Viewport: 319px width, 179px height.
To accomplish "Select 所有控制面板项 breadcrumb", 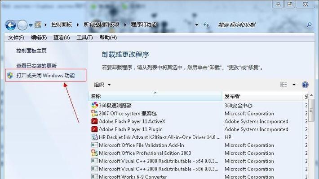I will [101, 25].
